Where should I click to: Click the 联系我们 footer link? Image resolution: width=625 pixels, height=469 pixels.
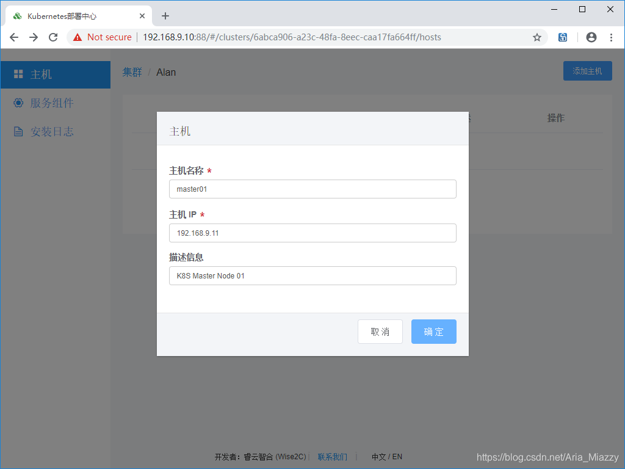pos(333,457)
